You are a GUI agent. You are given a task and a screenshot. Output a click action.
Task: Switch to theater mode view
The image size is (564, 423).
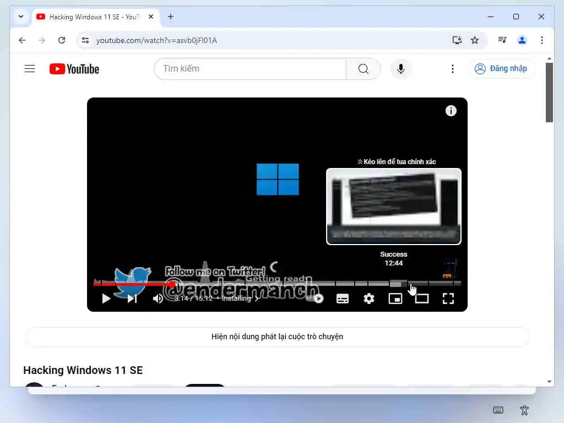click(421, 299)
